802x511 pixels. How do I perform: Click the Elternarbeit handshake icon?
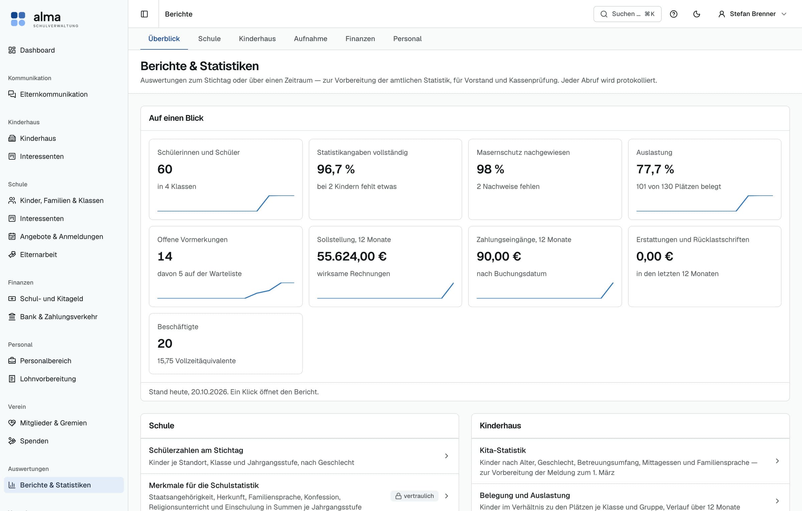pyautogui.click(x=12, y=254)
